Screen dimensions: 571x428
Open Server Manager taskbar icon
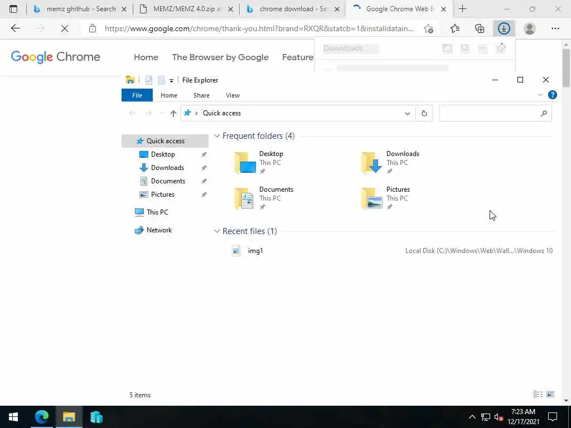tap(96, 417)
